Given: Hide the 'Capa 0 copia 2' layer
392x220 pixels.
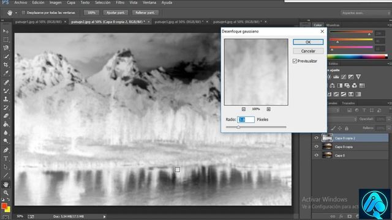Looking at the screenshot, I should coord(317,138).
